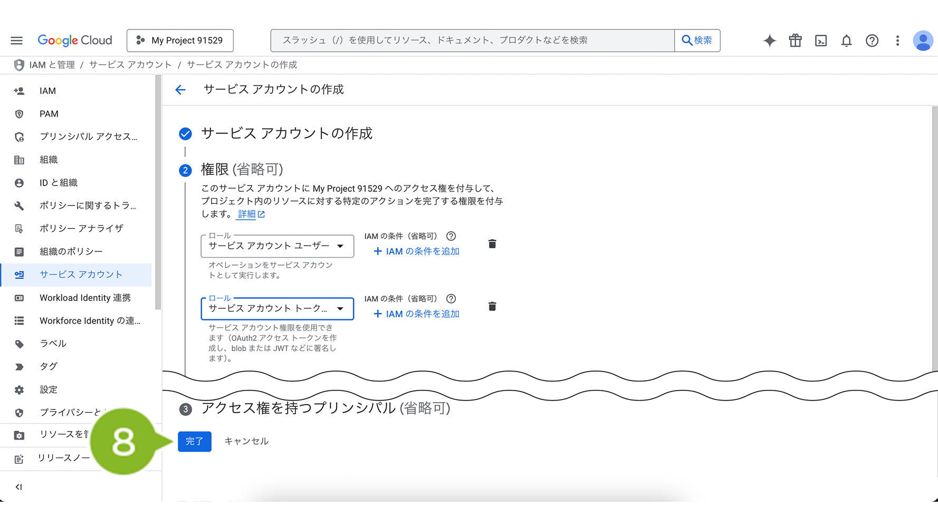Click the blue 完了 button
Viewport: 938px width, 527px height.
click(194, 442)
